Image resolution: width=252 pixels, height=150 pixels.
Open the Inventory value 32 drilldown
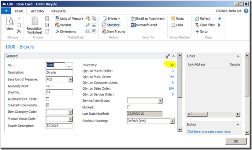(x=172, y=65)
